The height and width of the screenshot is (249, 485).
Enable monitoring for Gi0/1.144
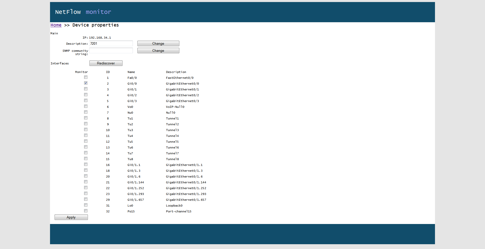tap(86, 182)
